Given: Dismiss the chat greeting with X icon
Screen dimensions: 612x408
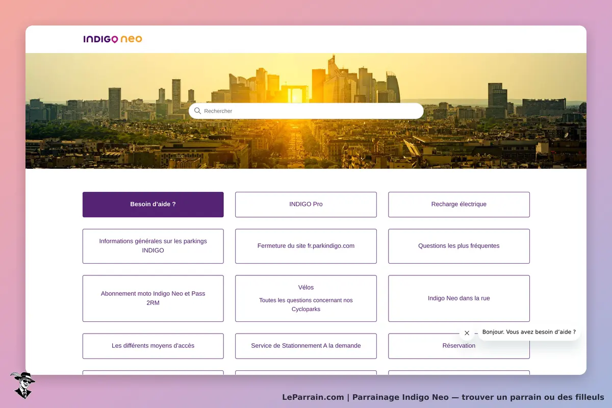Looking at the screenshot, I should [x=467, y=333].
